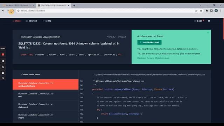Open the DOCS link

pos(199,21)
